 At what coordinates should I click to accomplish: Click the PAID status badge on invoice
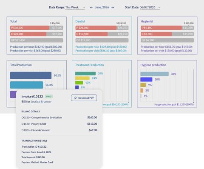pos(49,97)
